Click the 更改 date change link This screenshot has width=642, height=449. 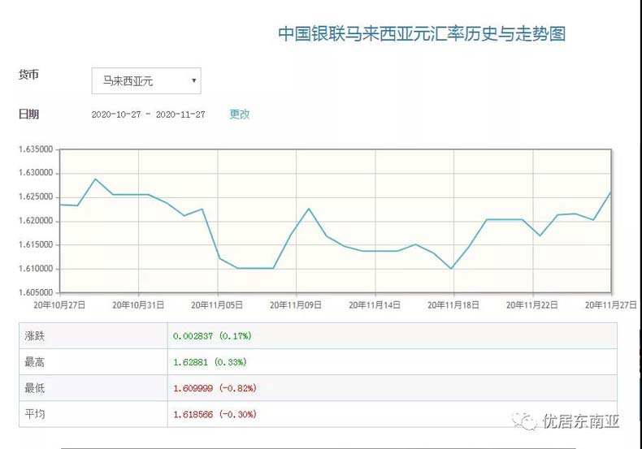pyautogui.click(x=240, y=114)
